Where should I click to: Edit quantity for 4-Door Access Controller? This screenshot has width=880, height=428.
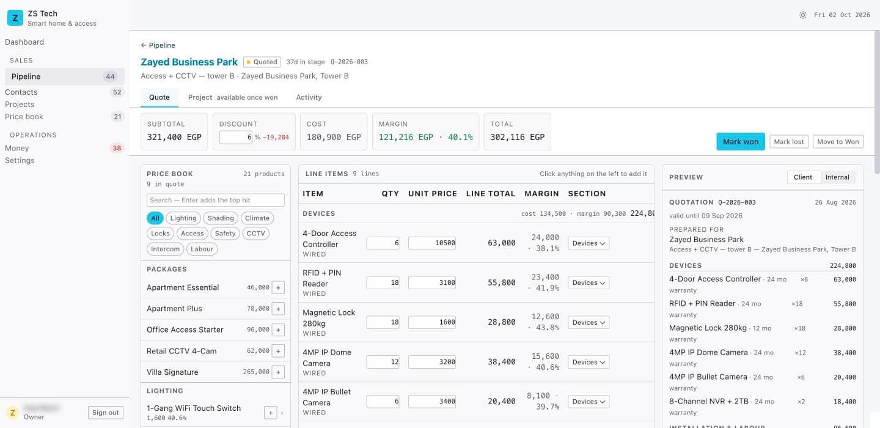(384, 243)
